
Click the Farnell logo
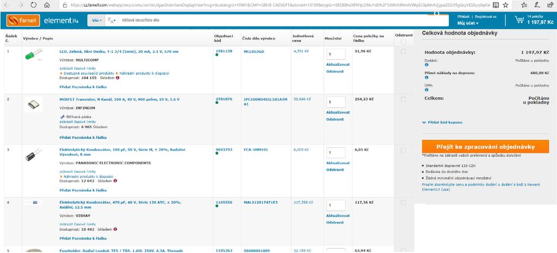(x=23, y=21)
